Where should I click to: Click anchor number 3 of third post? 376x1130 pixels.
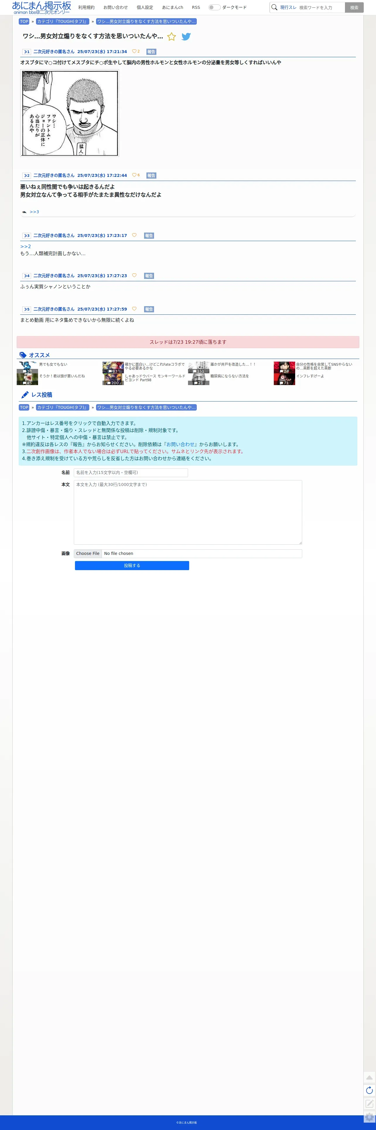click(x=27, y=236)
